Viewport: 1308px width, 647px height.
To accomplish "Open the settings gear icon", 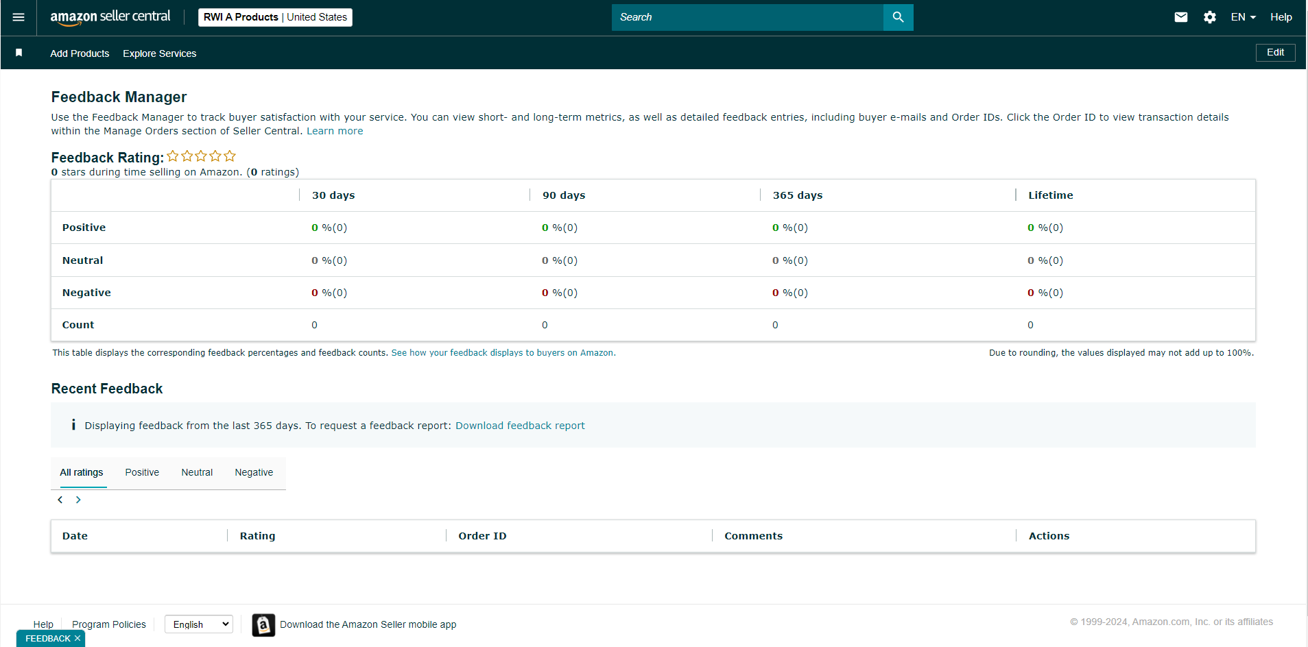I will pyautogui.click(x=1210, y=17).
